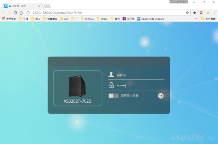Click the login arrow button

point(161,96)
